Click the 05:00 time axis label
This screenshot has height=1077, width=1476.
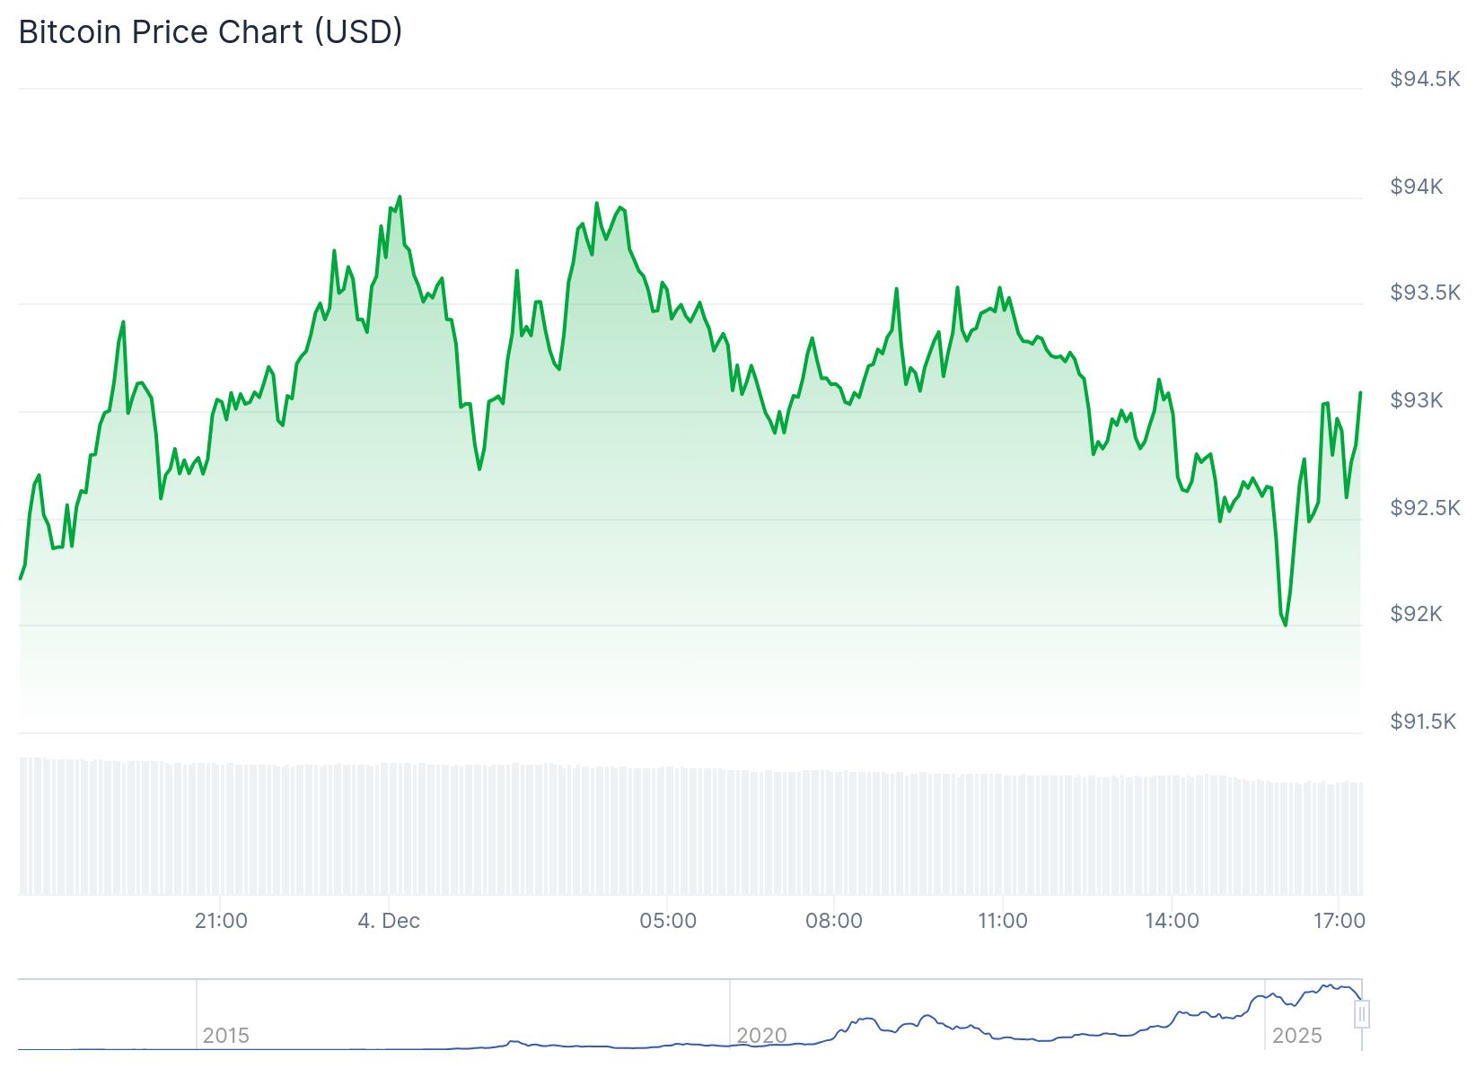pyautogui.click(x=668, y=921)
